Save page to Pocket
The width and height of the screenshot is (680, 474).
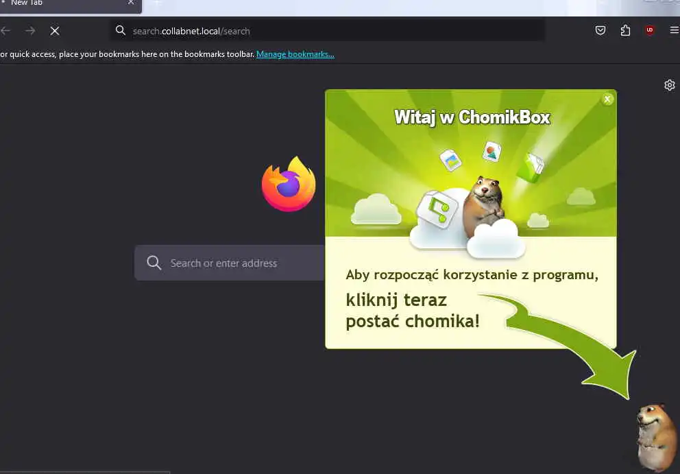click(600, 30)
